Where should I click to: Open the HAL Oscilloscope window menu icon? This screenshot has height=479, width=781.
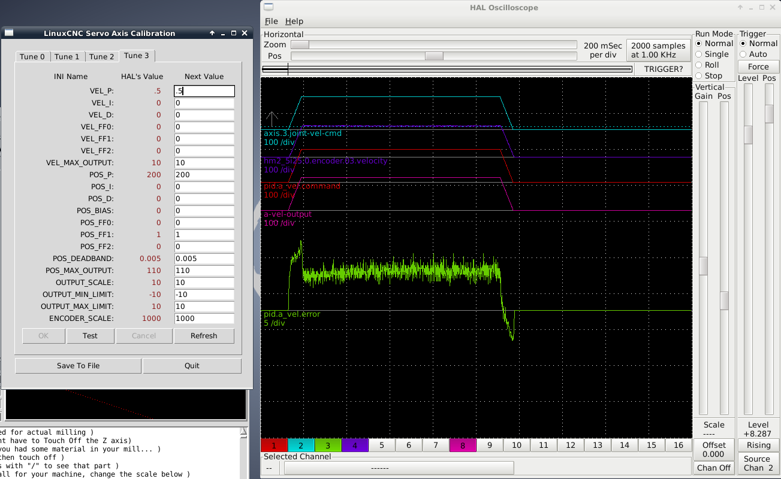coord(269,7)
